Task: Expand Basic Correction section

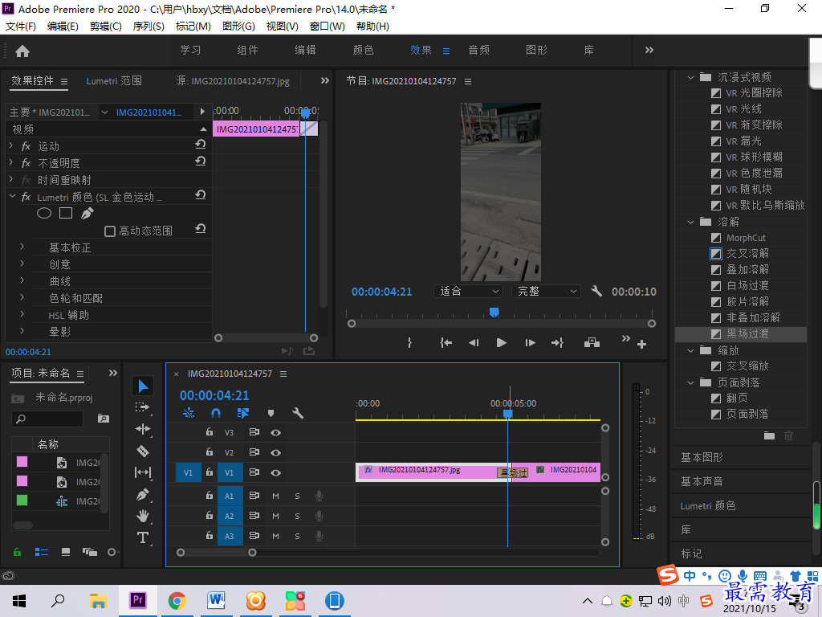Action: click(x=22, y=247)
